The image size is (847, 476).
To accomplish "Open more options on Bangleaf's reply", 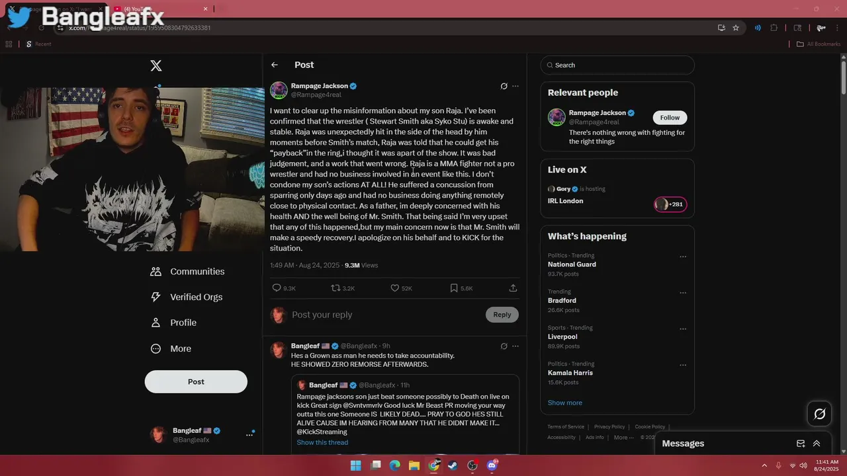I will 515,346.
